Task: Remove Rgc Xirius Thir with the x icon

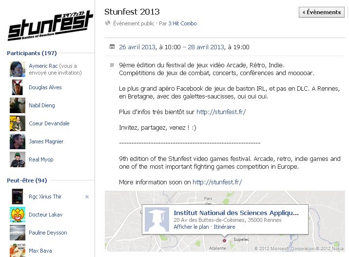Action: click(87, 197)
